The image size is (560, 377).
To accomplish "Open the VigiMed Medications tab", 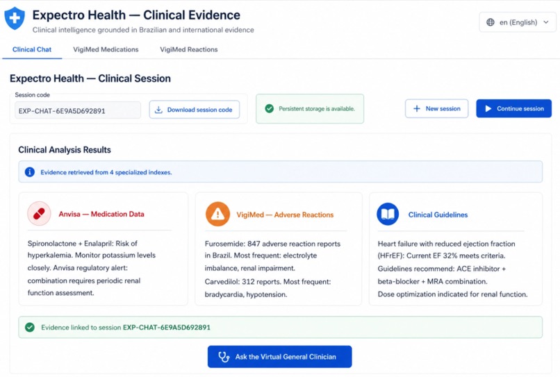I will 106,49.
